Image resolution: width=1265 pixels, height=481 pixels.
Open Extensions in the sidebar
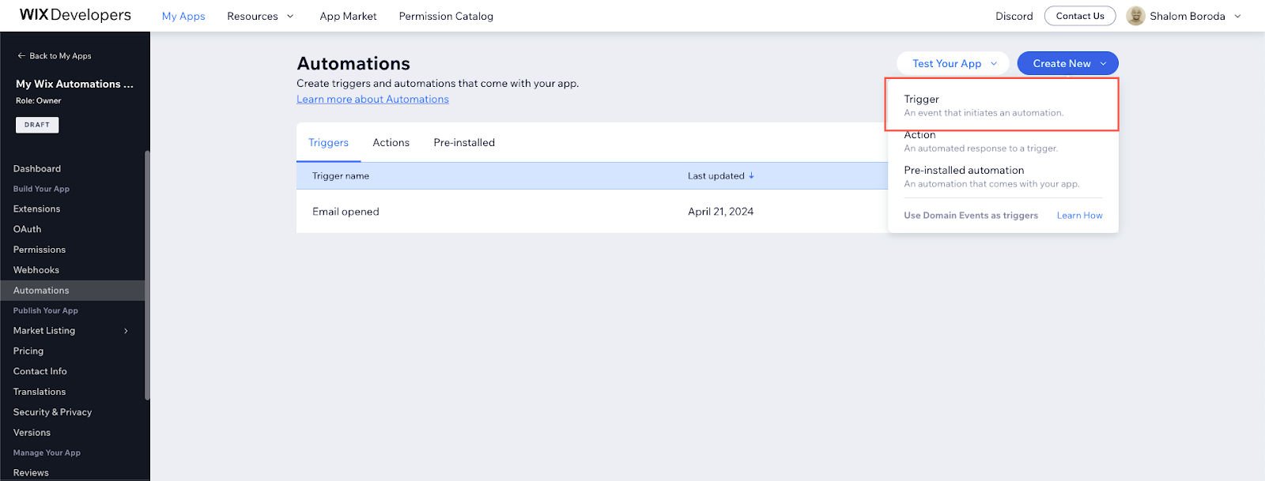point(36,209)
